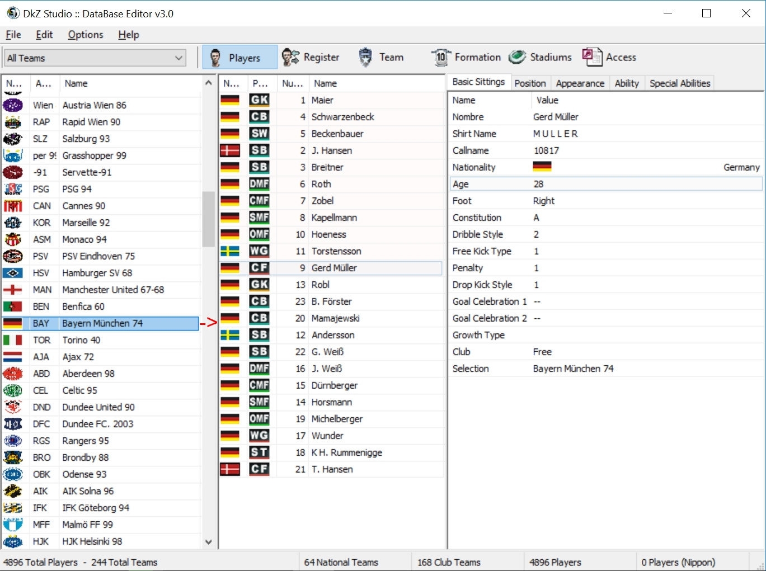Click the SW position badge for Beckenbauer

(259, 133)
